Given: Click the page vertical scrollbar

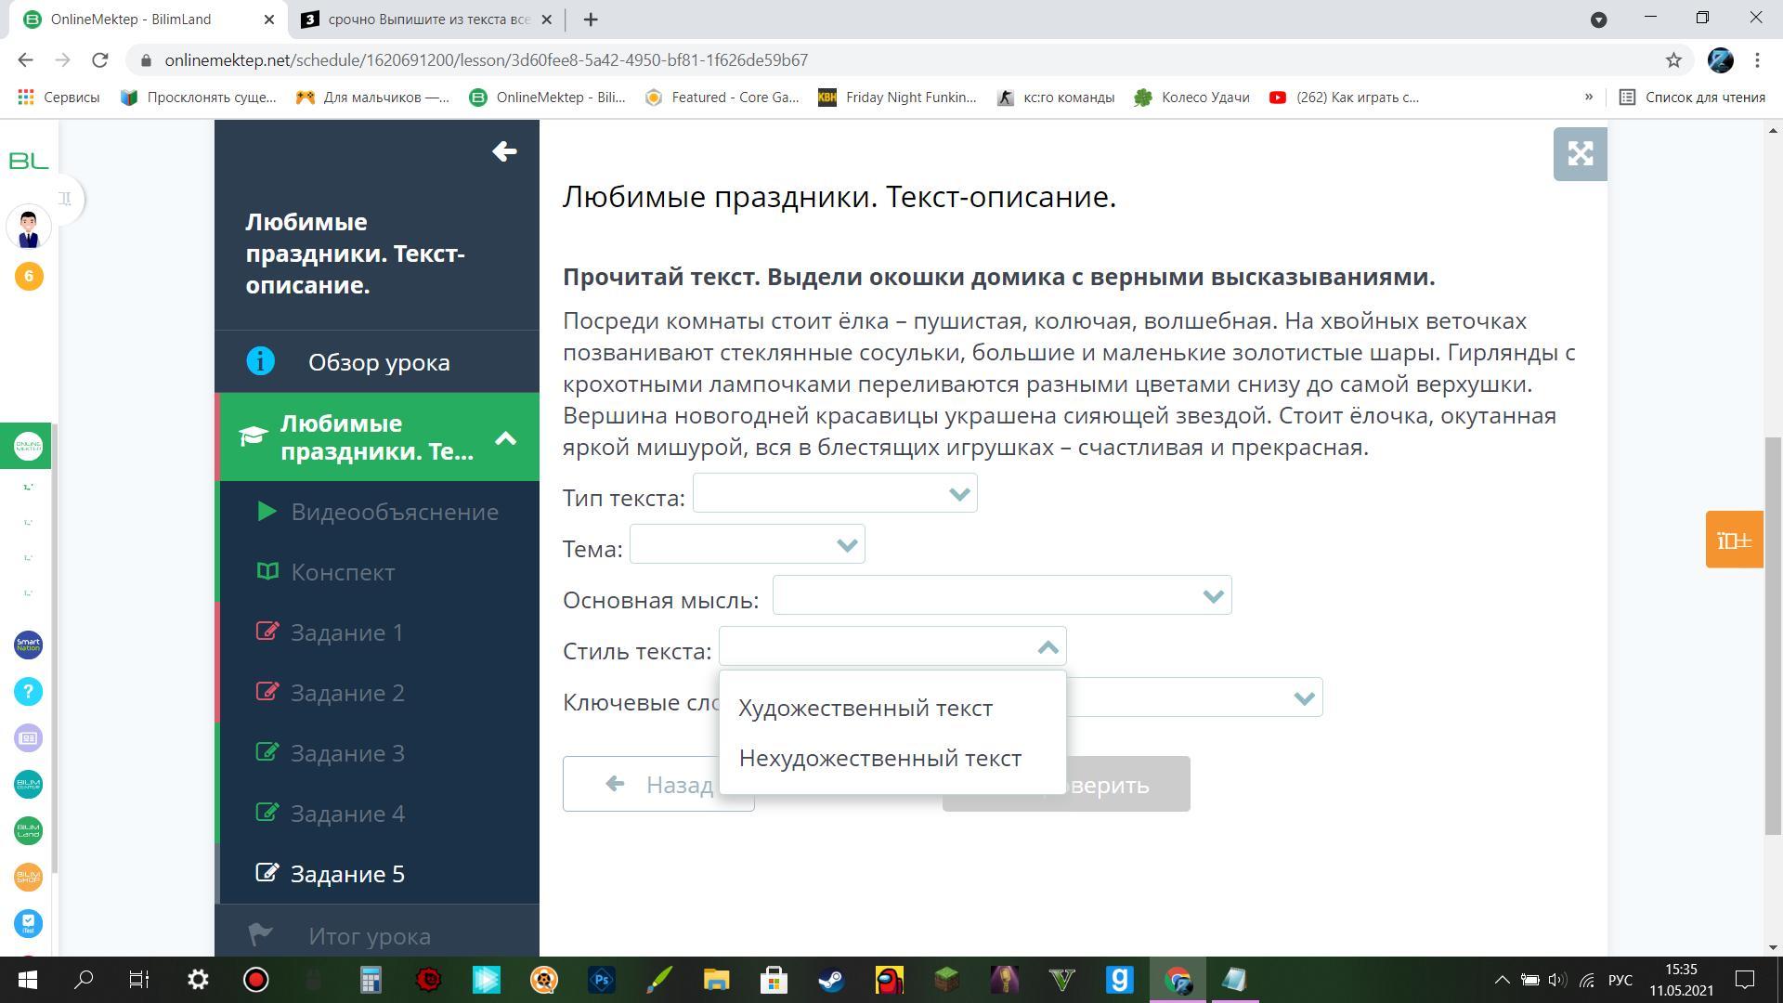Looking at the screenshot, I should point(1771,632).
